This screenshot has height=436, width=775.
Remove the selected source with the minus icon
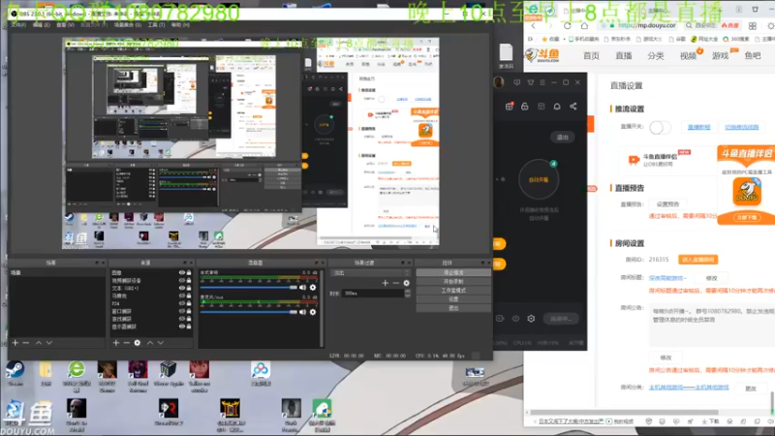(127, 343)
